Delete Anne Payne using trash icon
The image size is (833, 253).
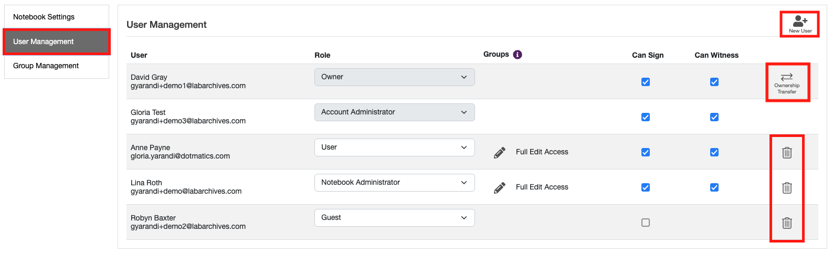tap(787, 153)
